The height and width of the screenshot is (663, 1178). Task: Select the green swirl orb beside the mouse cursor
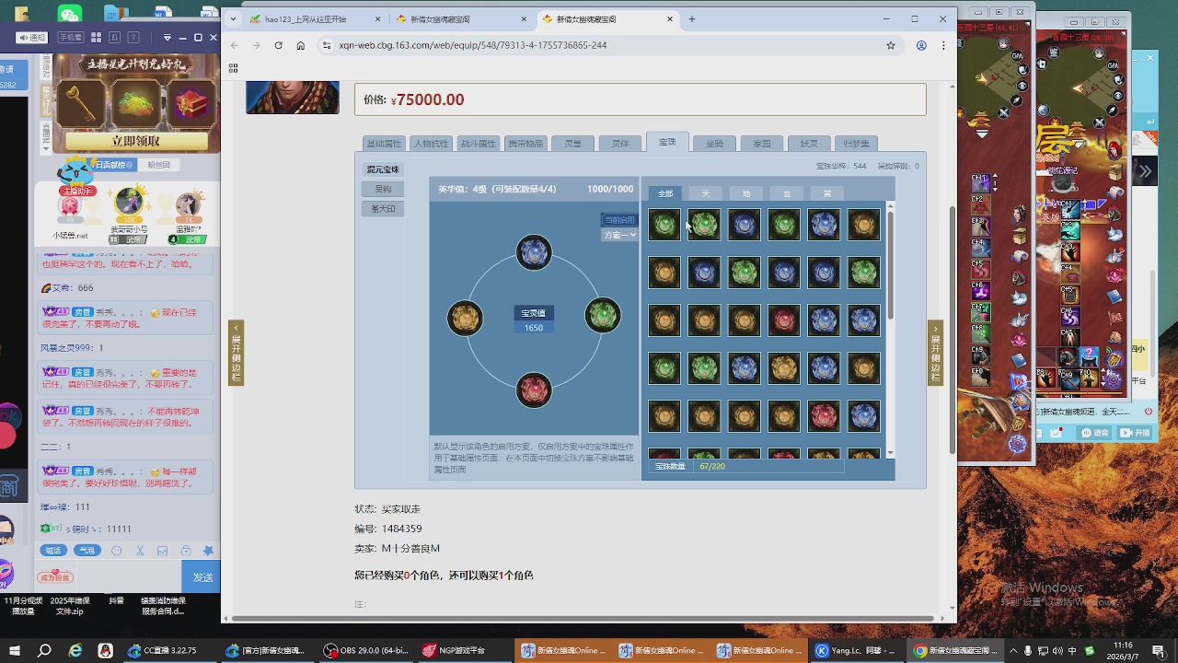(x=704, y=225)
